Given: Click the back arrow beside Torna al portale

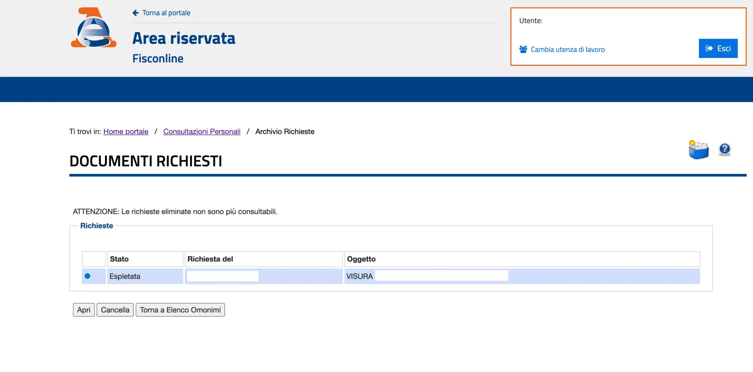Looking at the screenshot, I should pos(135,12).
